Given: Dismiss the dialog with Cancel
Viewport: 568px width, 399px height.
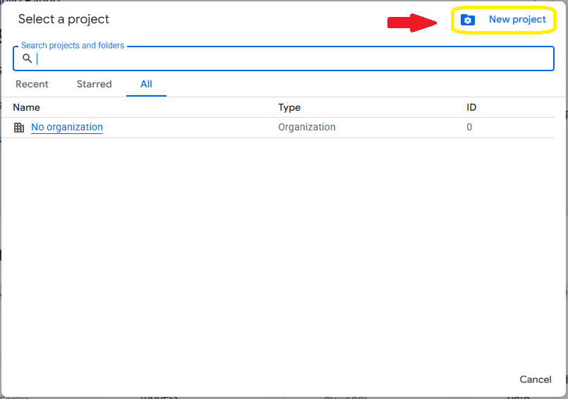Looking at the screenshot, I should pyautogui.click(x=536, y=379).
